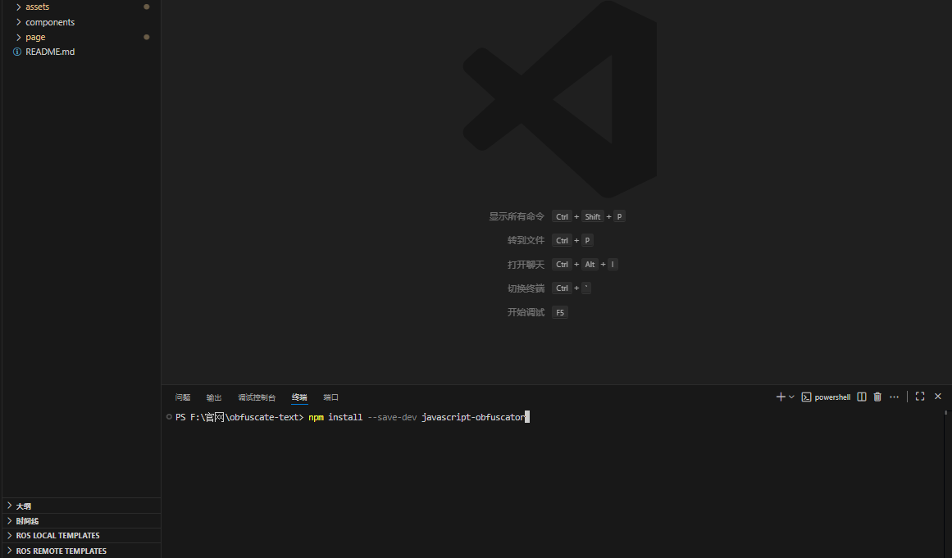Switch to the 端口 panel tab
This screenshot has height=558, width=952.
click(x=331, y=397)
